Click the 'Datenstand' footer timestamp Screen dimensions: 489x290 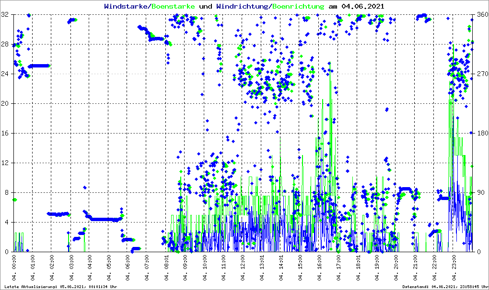(x=445, y=287)
